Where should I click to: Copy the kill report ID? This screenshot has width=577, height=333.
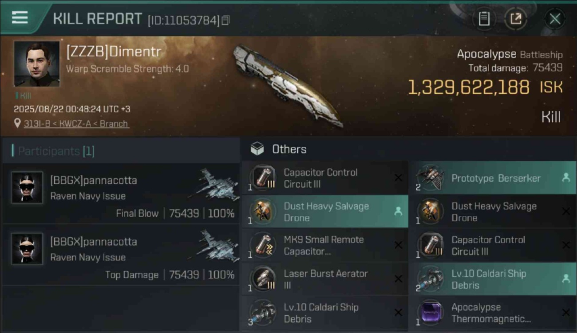pyautogui.click(x=225, y=20)
